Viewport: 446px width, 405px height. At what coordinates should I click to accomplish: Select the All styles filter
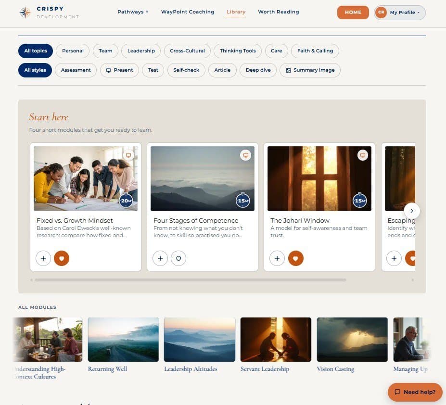pos(35,70)
